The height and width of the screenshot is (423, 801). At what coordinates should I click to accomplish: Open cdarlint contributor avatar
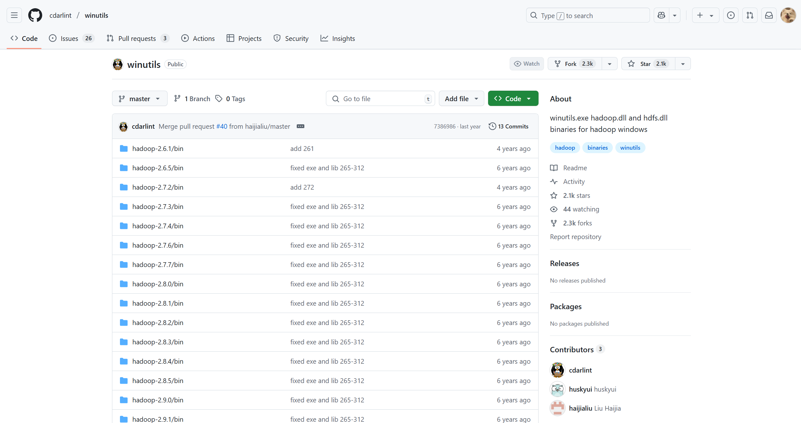(557, 370)
